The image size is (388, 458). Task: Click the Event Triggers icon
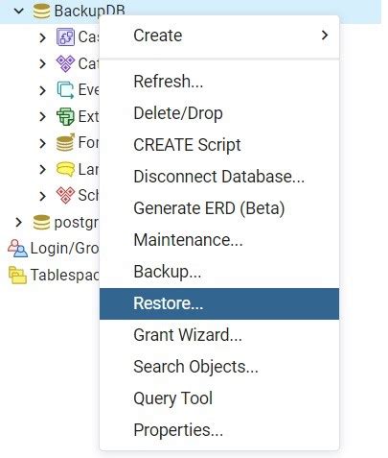pyautogui.click(x=65, y=90)
